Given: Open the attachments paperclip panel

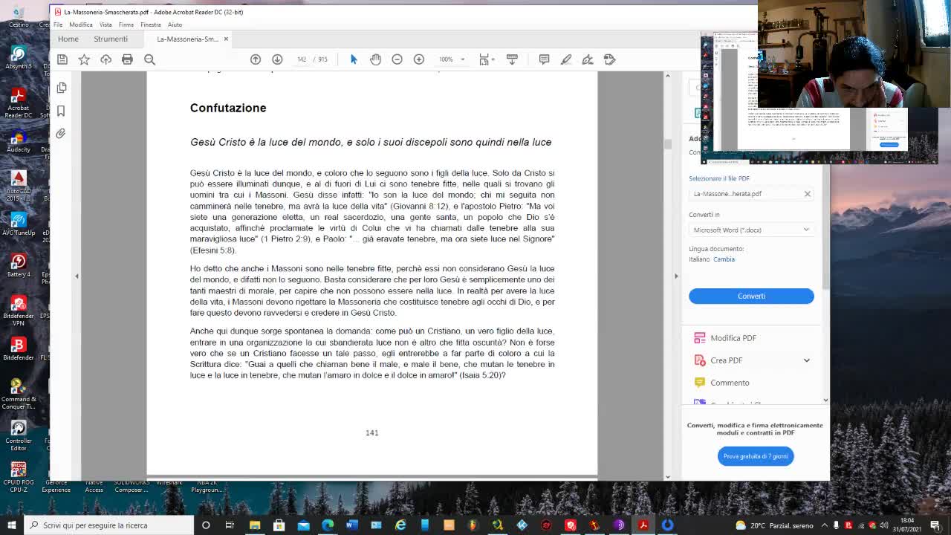Looking at the screenshot, I should pyautogui.click(x=61, y=134).
